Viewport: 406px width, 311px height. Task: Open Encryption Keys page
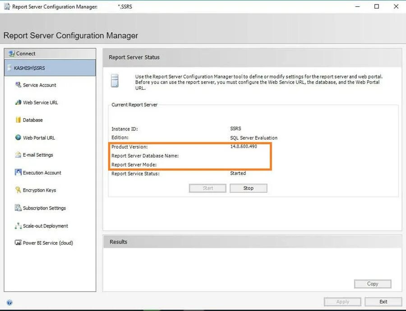(x=39, y=190)
